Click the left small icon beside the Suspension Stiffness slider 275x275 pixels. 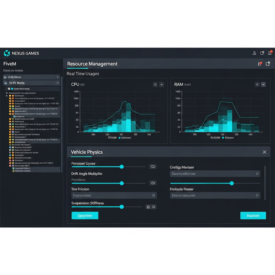[148, 207]
